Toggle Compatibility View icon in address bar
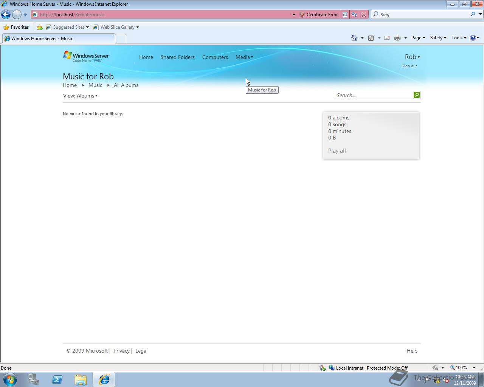This screenshot has width=484, height=387. coord(345,15)
